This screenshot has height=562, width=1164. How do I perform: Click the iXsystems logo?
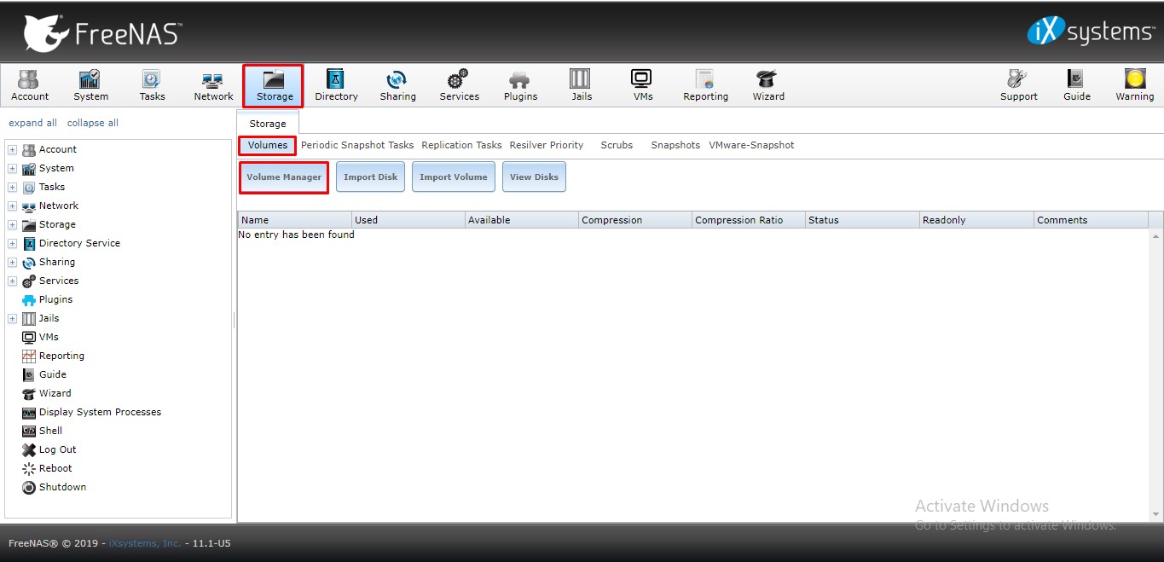(x=1091, y=32)
